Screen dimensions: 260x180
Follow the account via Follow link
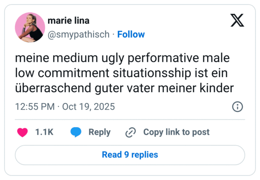(131, 34)
